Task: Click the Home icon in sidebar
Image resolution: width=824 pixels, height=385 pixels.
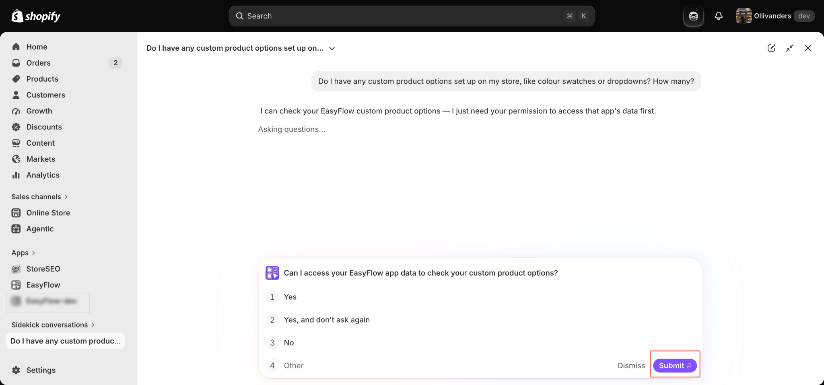Action: (16, 47)
